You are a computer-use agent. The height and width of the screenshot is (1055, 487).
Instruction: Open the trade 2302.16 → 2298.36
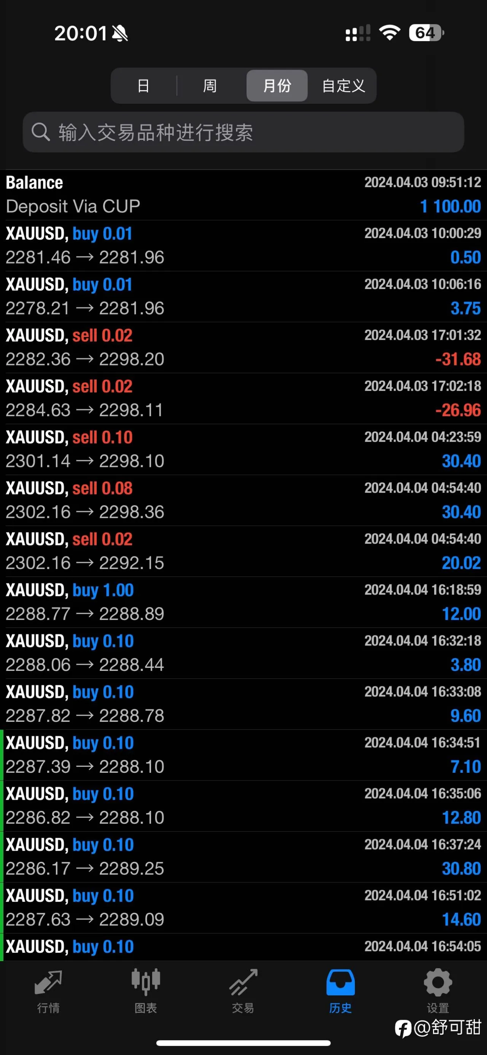coord(243,500)
